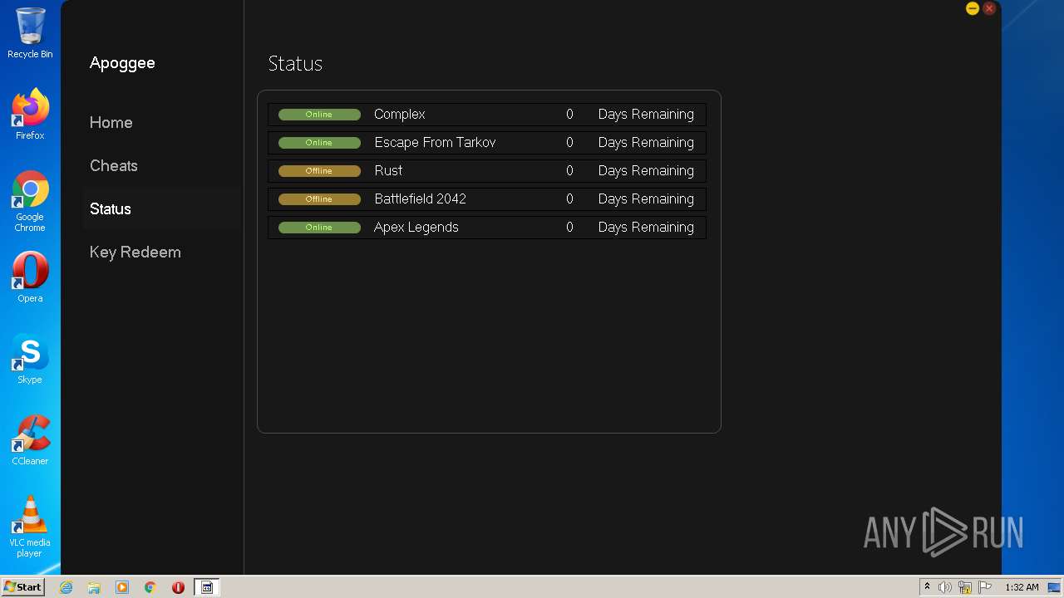Image resolution: width=1064 pixels, height=598 pixels.
Task: Open the volume control tray icon
Action: tap(945, 587)
